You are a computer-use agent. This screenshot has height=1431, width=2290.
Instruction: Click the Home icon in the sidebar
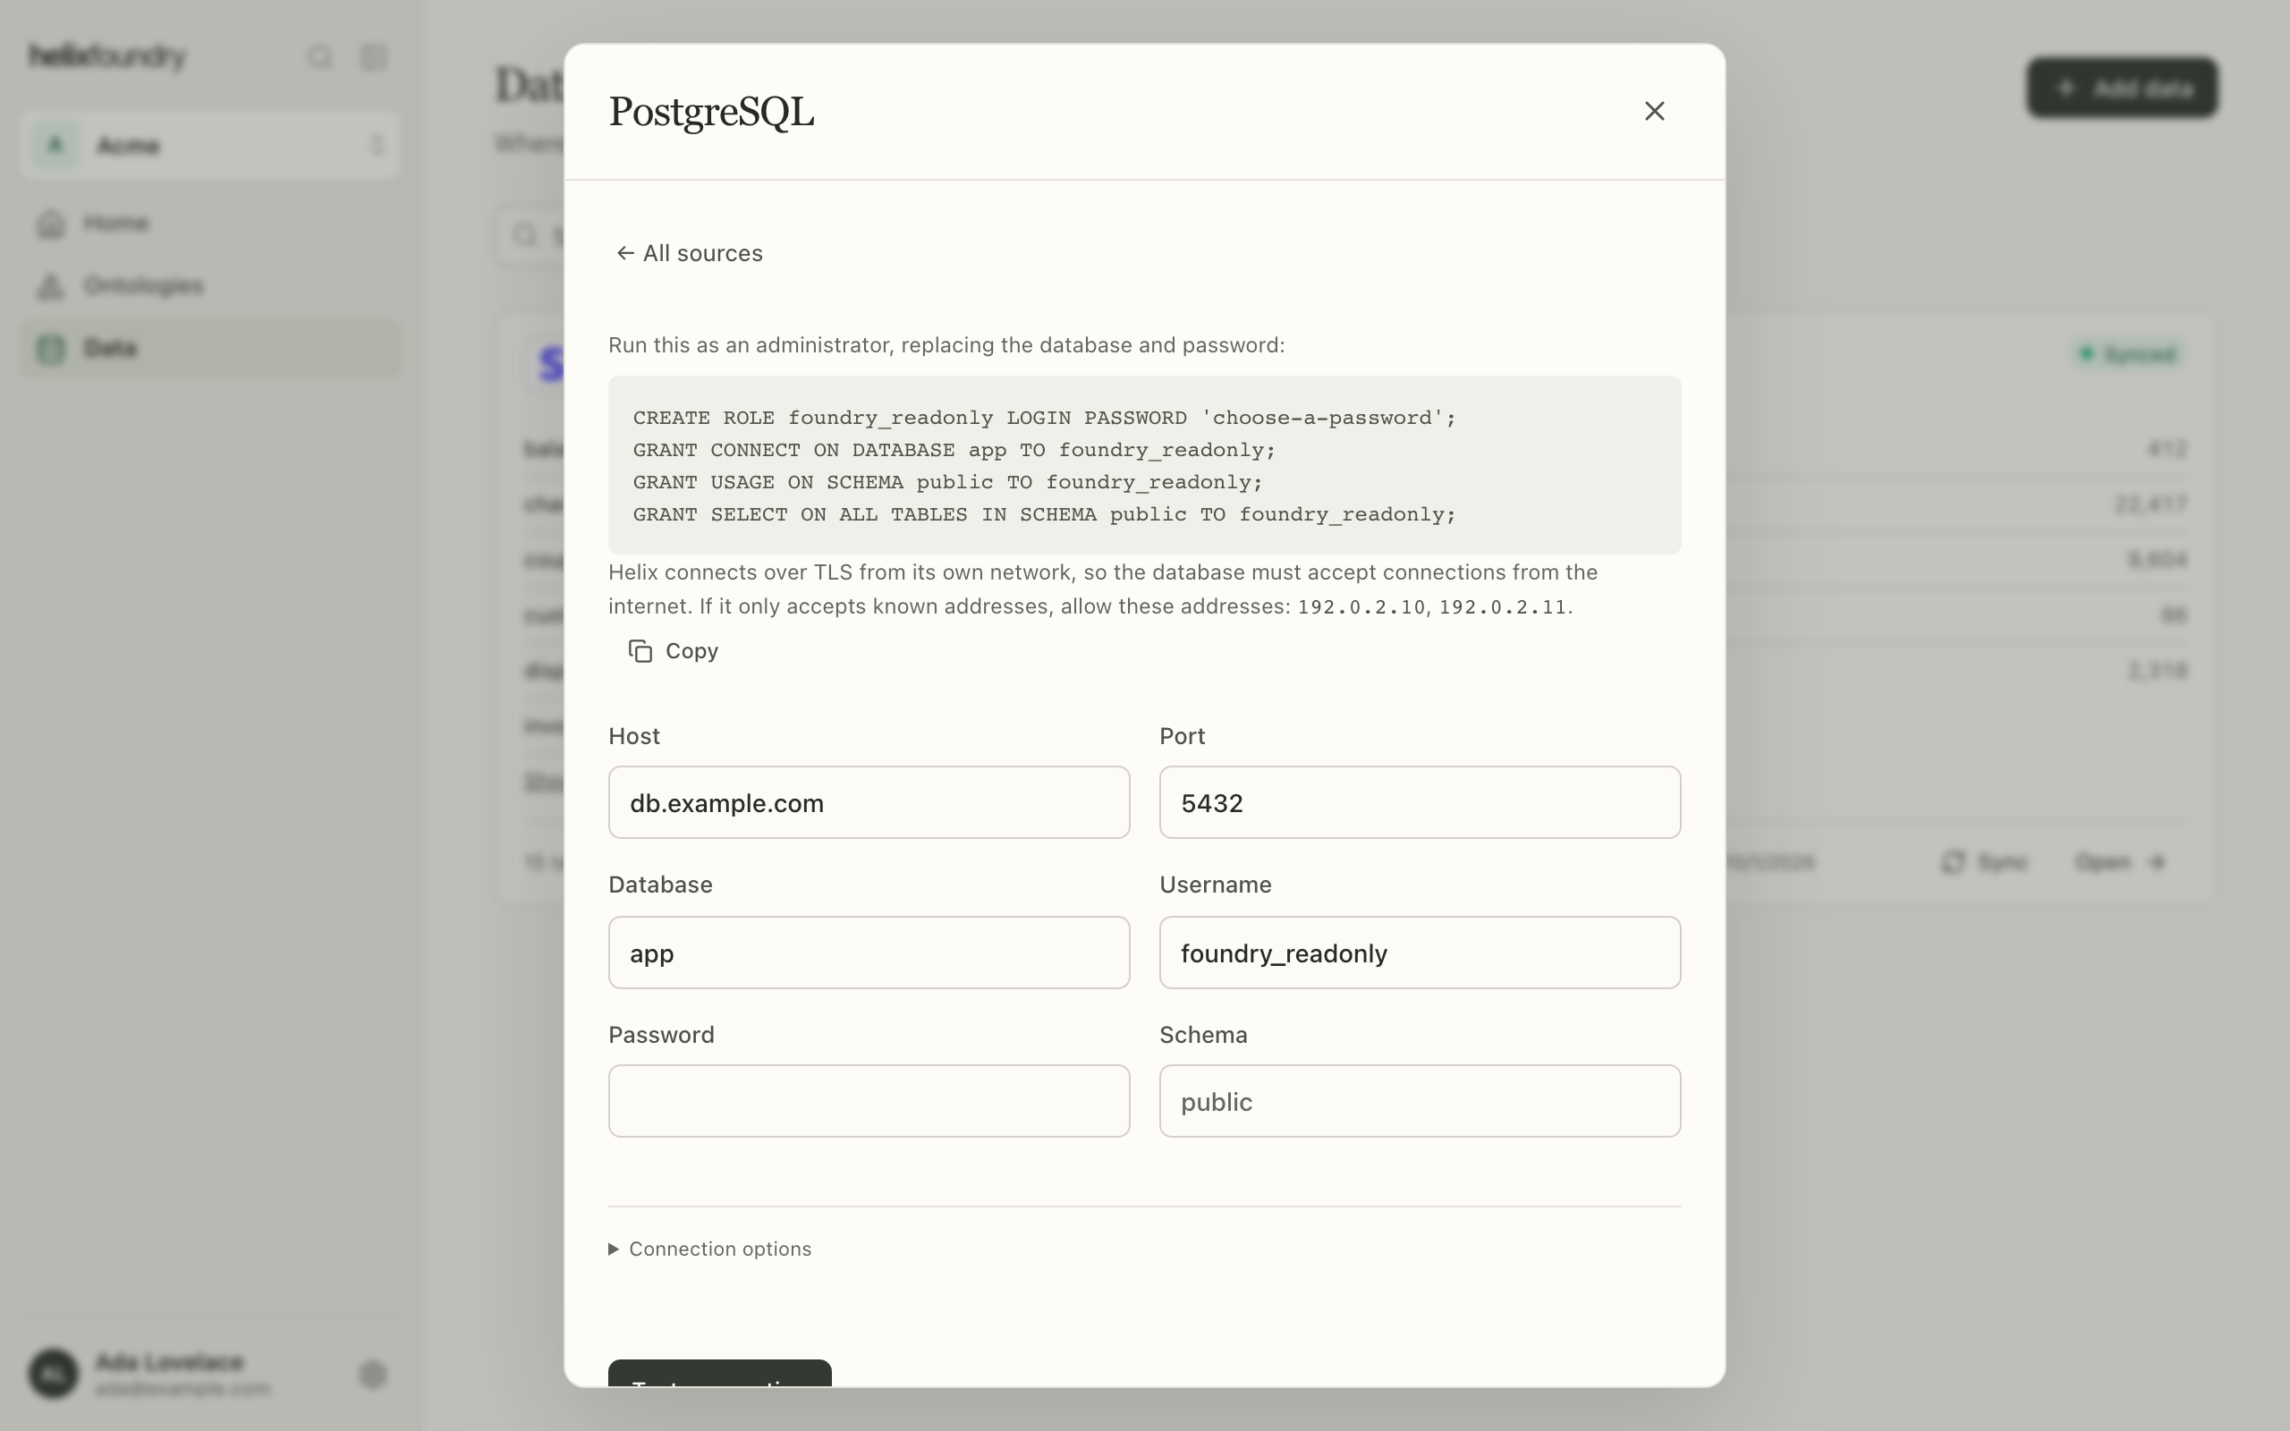coord(51,224)
